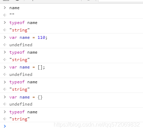Screen dimensions: 143x131
Task: Click the number 110 in the var statement
Action: (41, 37)
